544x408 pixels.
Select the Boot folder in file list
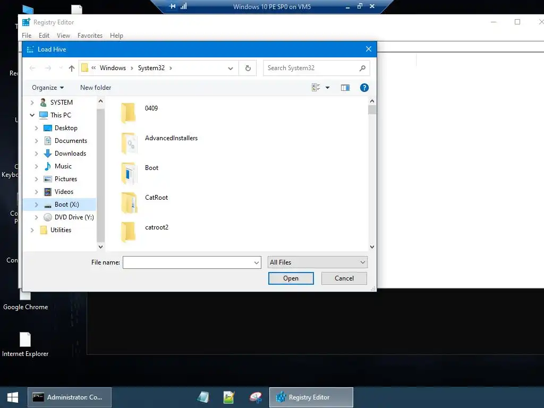pyautogui.click(x=151, y=168)
